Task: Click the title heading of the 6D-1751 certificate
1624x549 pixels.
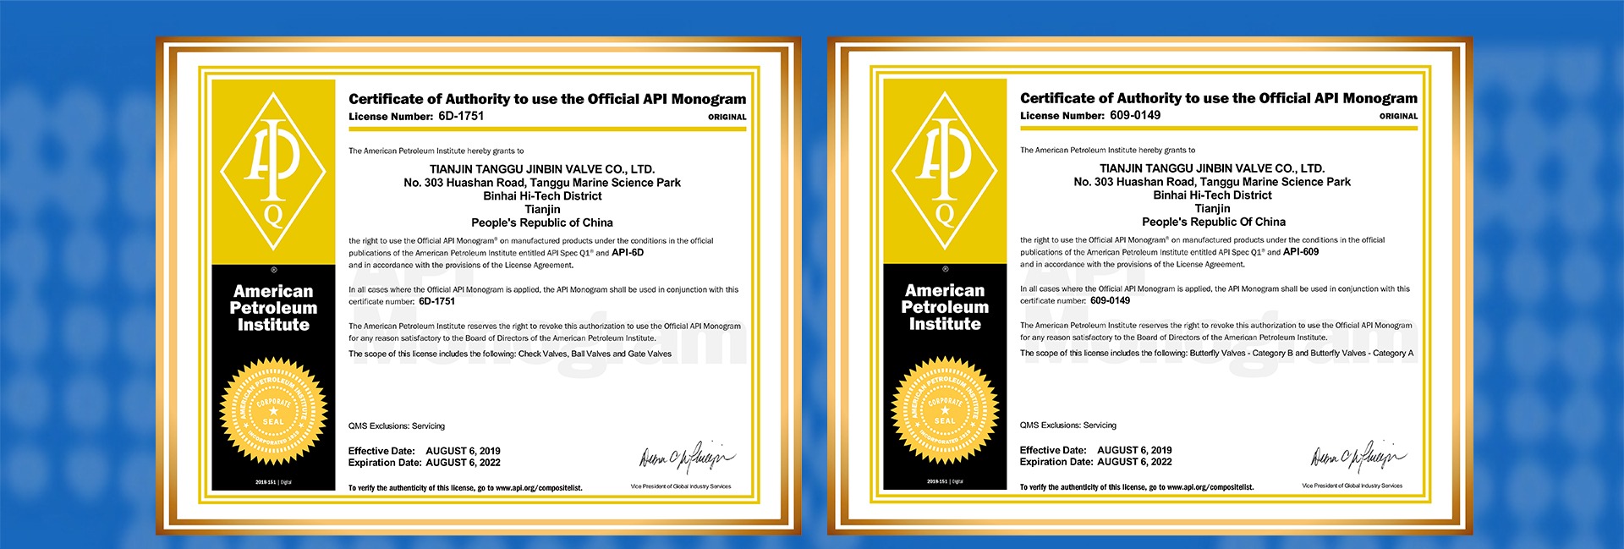Action: click(547, 99)
